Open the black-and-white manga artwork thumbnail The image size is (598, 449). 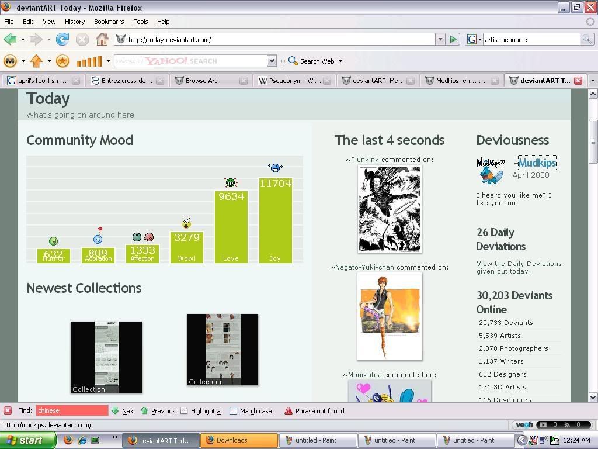(390, 209)
